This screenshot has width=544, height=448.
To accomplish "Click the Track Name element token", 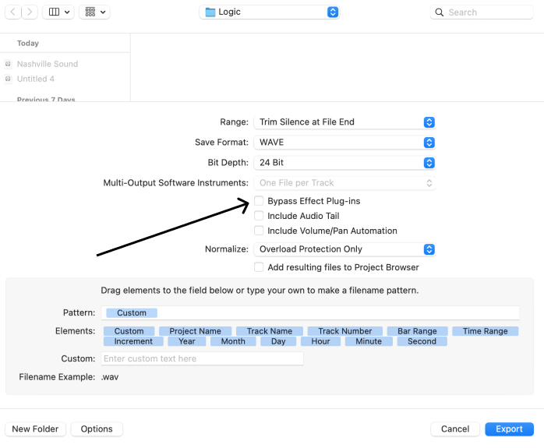I will pyautogui.click(x=270, y=331).
